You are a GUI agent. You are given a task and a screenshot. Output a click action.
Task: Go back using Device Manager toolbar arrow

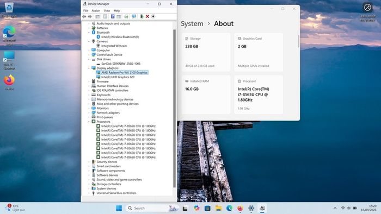[84, 16]
